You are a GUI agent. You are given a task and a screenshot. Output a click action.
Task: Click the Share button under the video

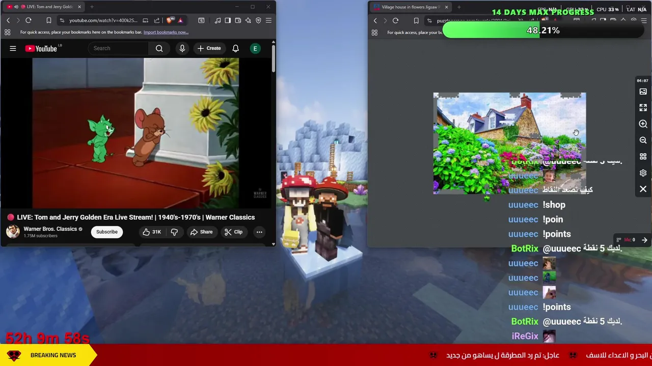tap(201, 232)
